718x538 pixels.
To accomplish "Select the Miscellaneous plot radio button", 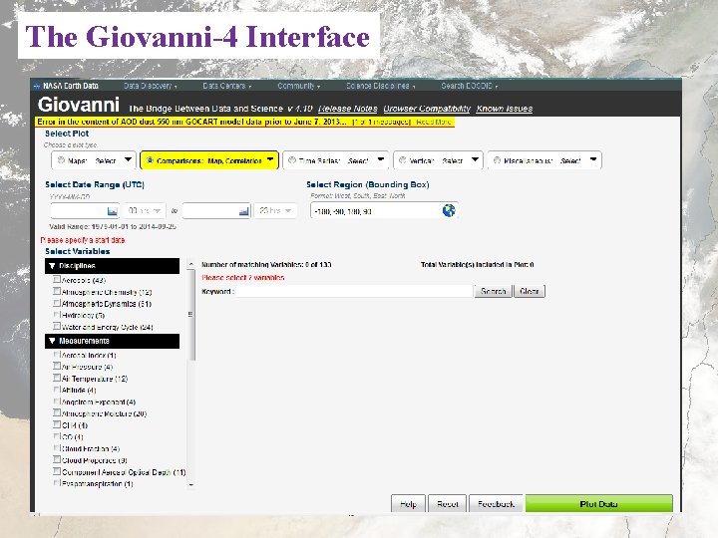I will coord(497,160).
